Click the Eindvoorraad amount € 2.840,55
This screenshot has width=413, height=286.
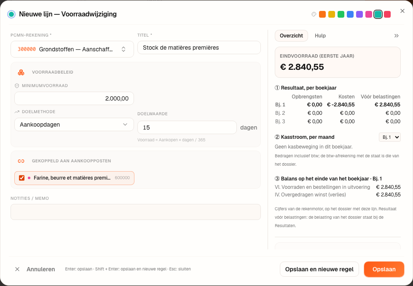[302, 67]
